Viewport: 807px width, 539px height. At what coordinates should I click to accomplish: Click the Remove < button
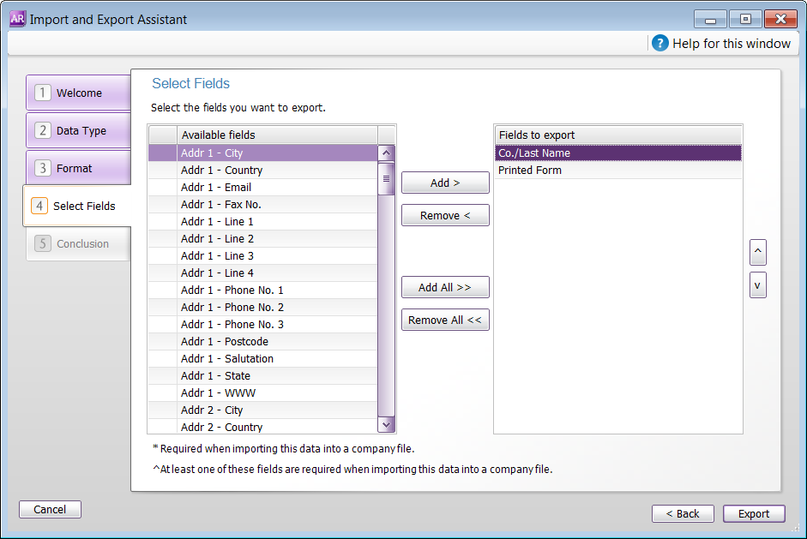[445, 215]
